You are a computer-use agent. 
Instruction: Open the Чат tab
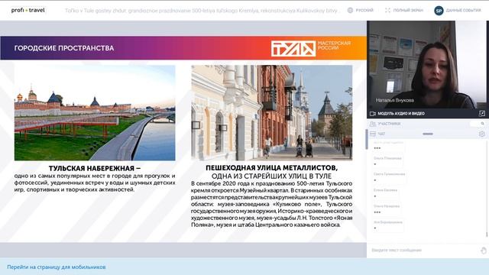381,134
